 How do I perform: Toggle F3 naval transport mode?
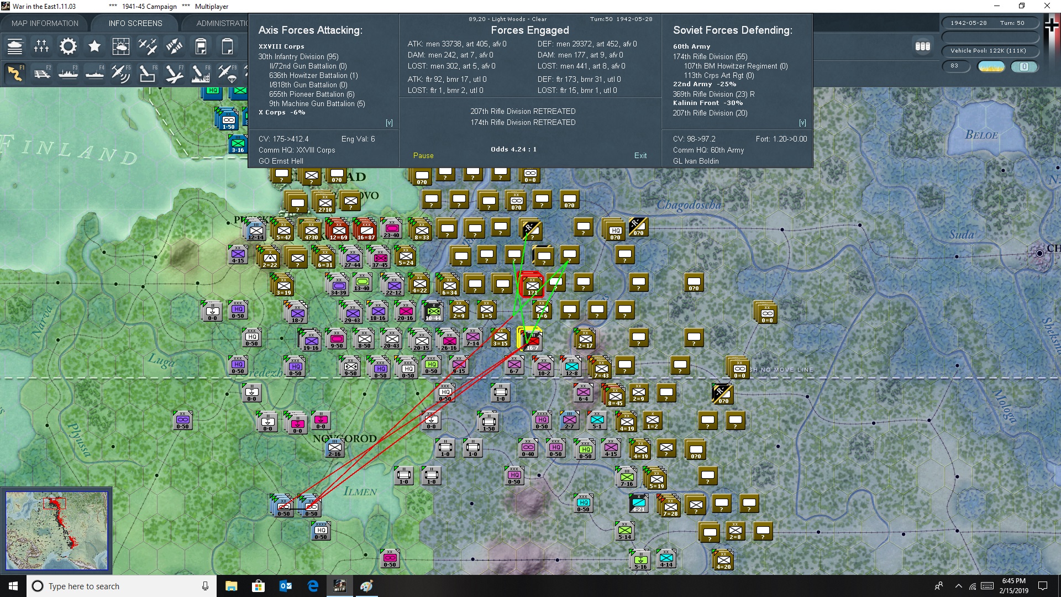(68, 74)
